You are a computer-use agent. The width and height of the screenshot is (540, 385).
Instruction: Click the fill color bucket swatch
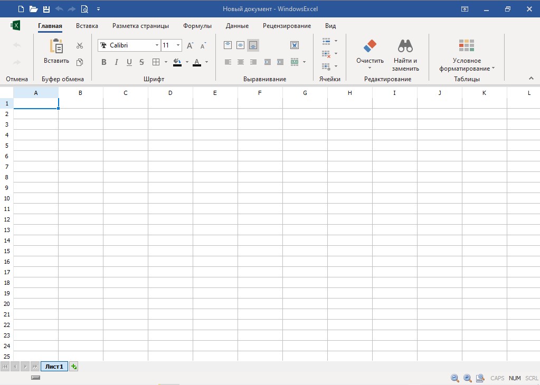[177, 62]
